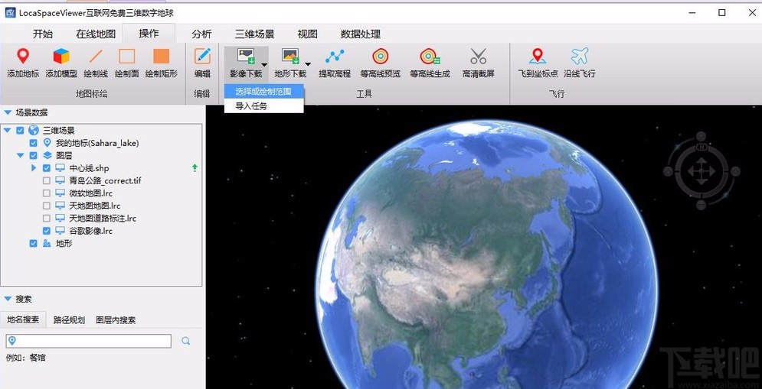
Task: Switch to the 图层内搜索 search tab
Action: [116, 319]
